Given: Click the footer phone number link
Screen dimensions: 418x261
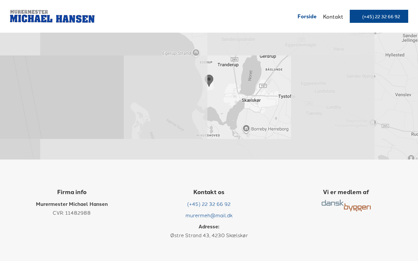Looking at the screenshot, I should (209, 204).
